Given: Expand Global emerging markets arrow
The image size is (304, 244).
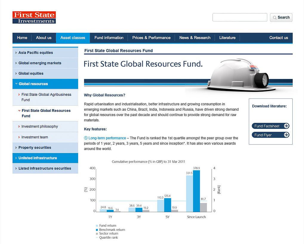Looking at the screenshot, I should tap(16, 63).
